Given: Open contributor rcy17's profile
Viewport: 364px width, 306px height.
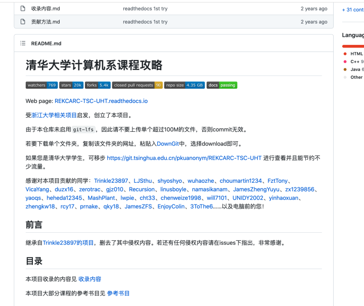Looking at the screenshot, I should click(67, 207).
